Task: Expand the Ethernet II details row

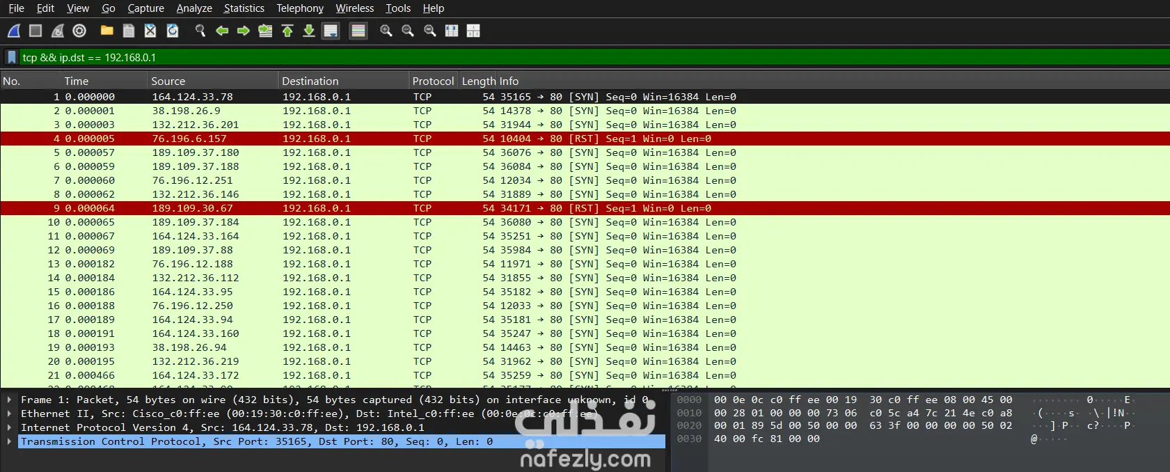Action: pos(9,414)
